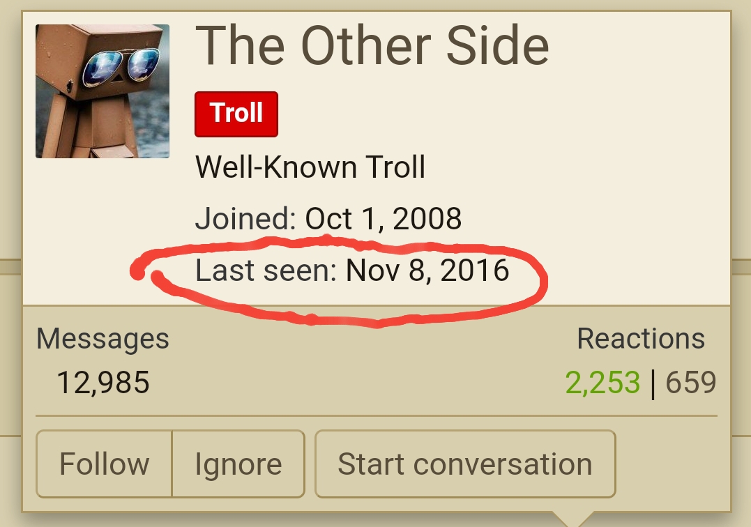Screen dimensions: 751x527
Task: Click the divider line above the Follow button
Action: [x=377, y=416]
